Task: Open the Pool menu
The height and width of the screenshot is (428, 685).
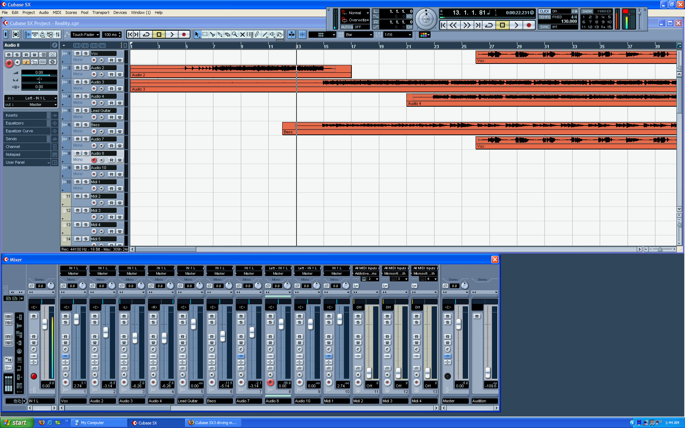Action: coord(85,12)
